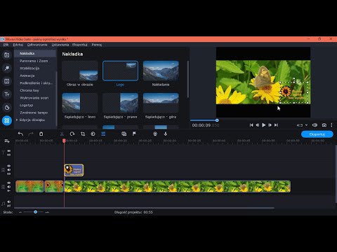Open the player more options menu
This screenshot has height=252, width=337.
tap(331, 125)
